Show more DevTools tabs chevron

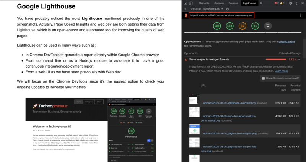coord(261,3)
